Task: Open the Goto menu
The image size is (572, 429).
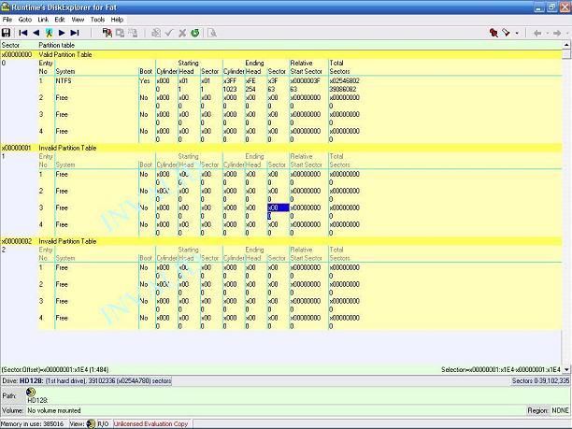Action: (25, 20)
